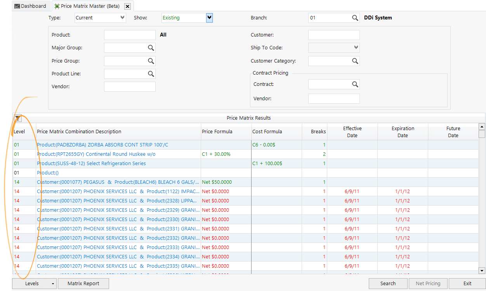Open the Levels split button arrow
Image resolution: width=486 pixels, height=291 pixels.
52,284
